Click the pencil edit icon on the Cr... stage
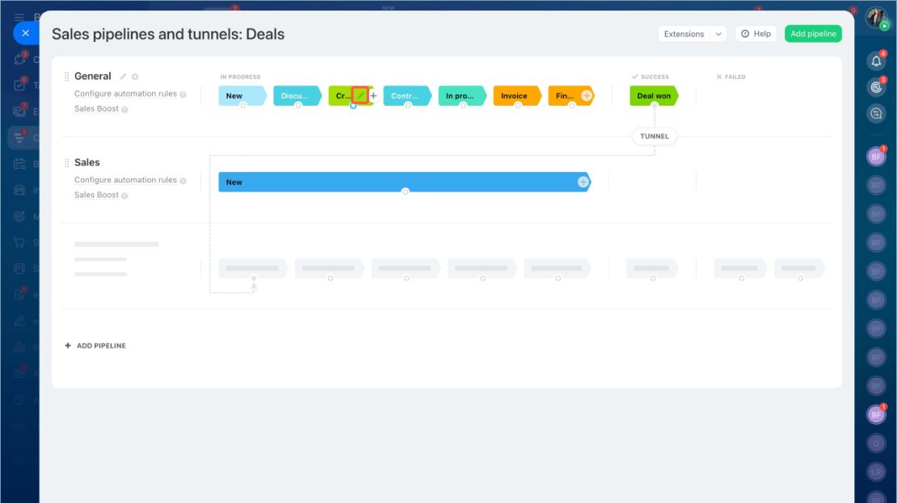The image size is (897, 503). coord(360,95)
